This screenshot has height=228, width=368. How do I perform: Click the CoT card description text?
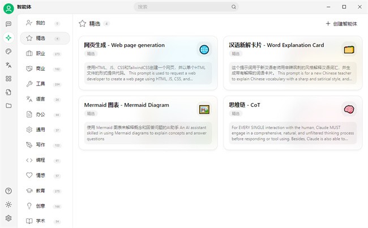[293, 133]
